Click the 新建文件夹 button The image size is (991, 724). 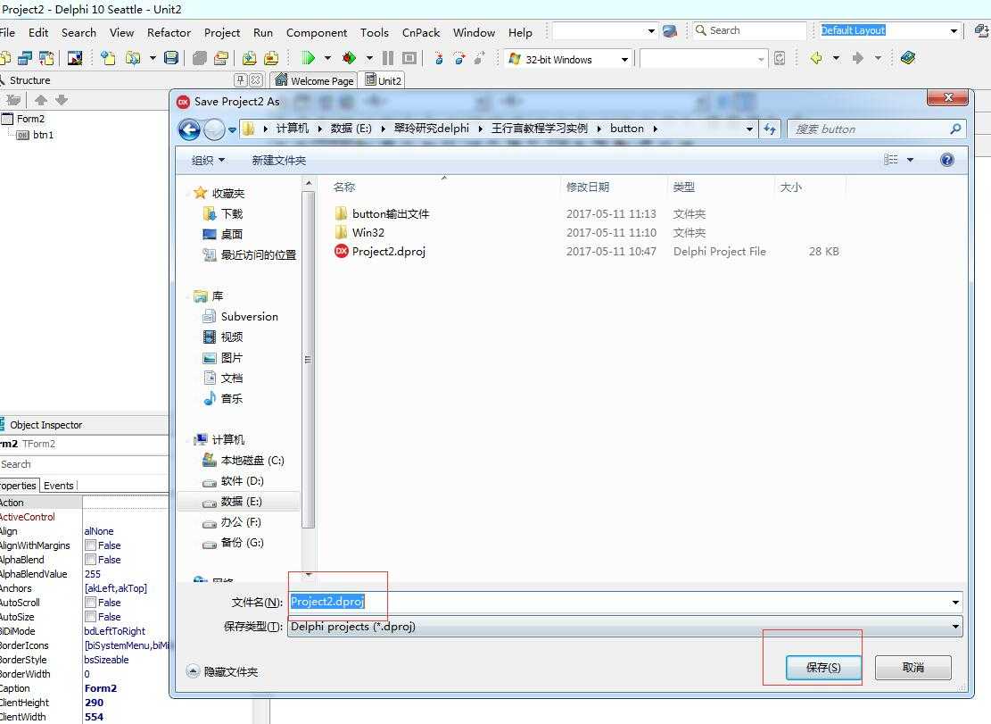click(278, 161)
